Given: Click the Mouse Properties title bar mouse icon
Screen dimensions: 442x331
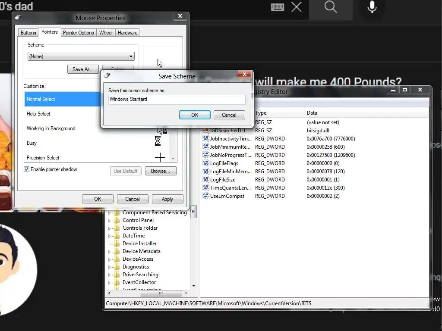Looking at the screenshot, I should [x=18, y=17].
